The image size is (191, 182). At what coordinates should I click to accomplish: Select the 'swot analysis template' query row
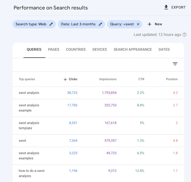(x=29, y=125)
